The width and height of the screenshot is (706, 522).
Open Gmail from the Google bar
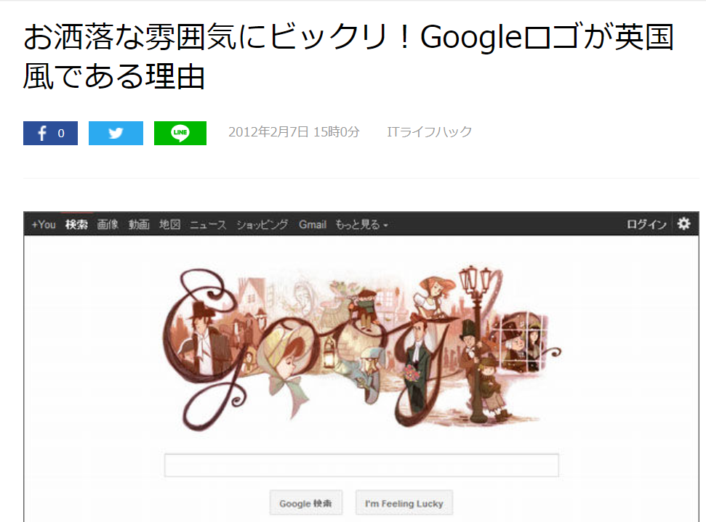[313, 224]
